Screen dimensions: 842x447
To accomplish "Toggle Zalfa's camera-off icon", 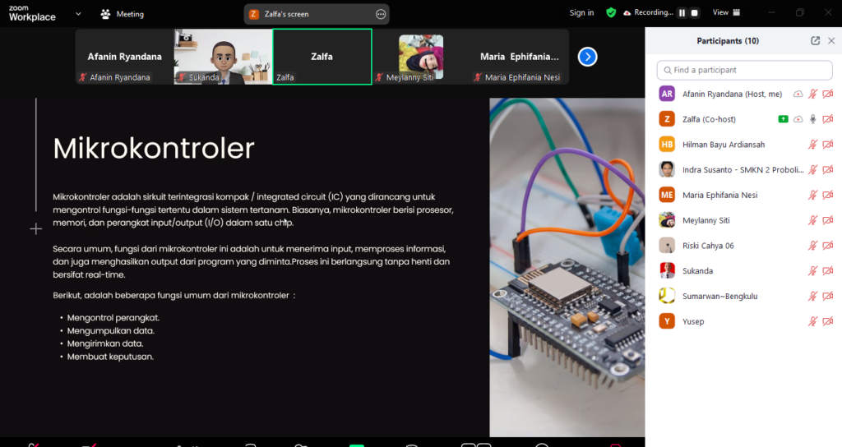I will pyautogui.click(x=828, y=119).
